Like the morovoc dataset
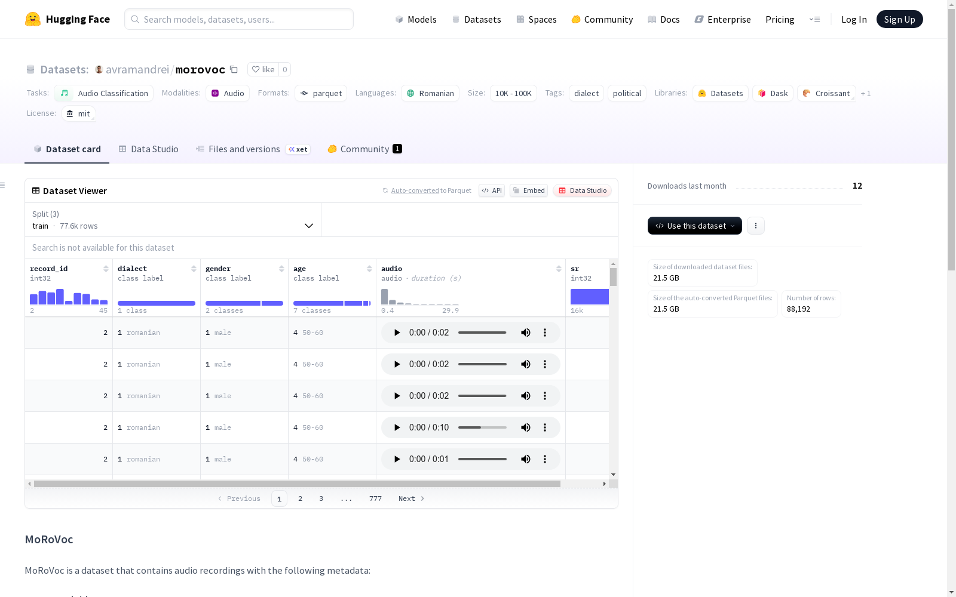Image resolution: width=956 pixels, height=597 pixels. (x=263, y=69)
